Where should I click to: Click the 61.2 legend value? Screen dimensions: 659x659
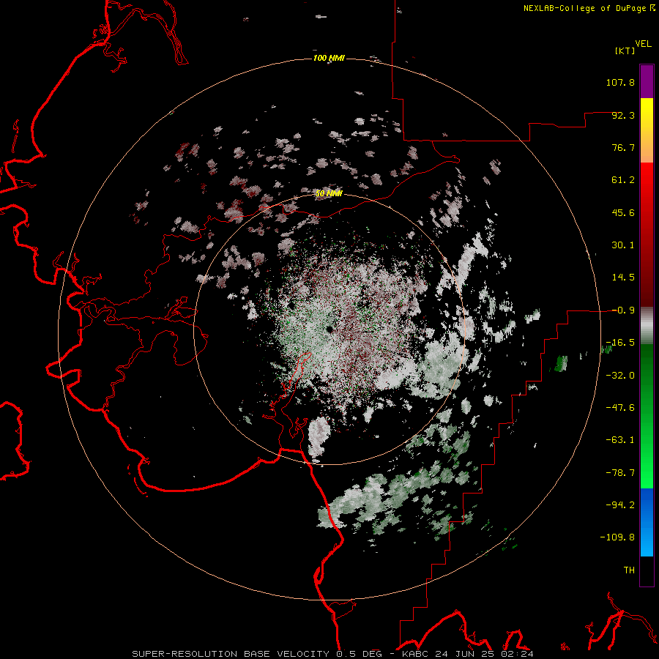(623, 180)
